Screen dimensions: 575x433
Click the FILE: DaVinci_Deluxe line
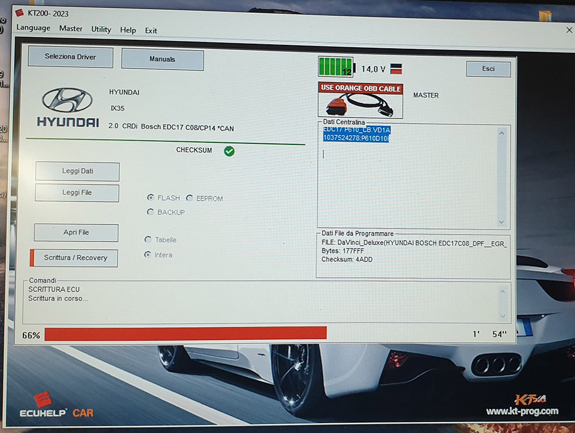point(414,243)
